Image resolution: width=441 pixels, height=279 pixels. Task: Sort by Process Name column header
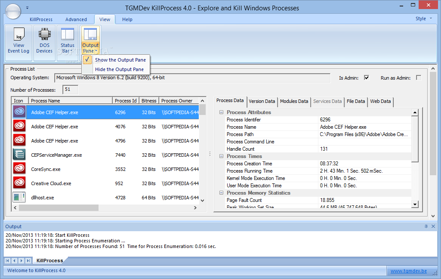click(x=70, y=100)
